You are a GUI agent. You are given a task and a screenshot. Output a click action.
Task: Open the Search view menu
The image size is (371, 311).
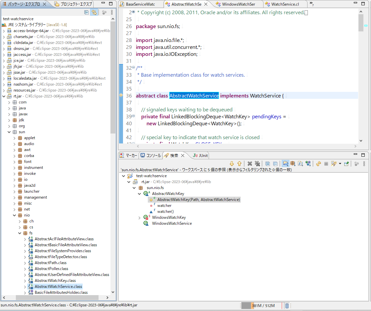point(364,163)
